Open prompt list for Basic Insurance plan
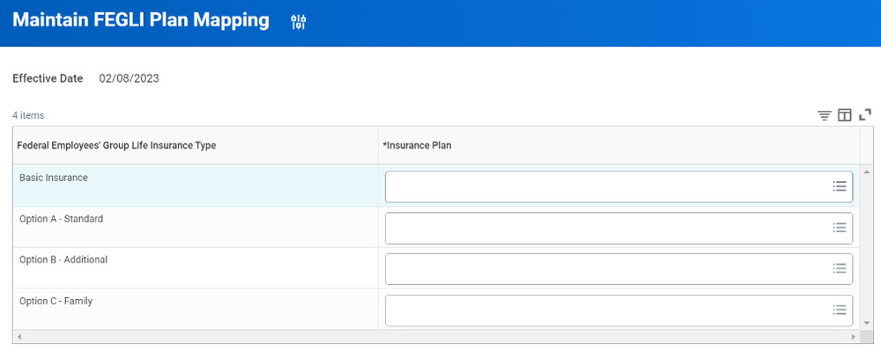881x351 pixels. (x=840, y=186)
